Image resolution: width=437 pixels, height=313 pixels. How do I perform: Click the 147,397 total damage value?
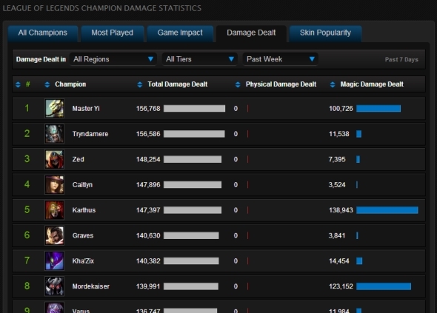coord(148,210)
